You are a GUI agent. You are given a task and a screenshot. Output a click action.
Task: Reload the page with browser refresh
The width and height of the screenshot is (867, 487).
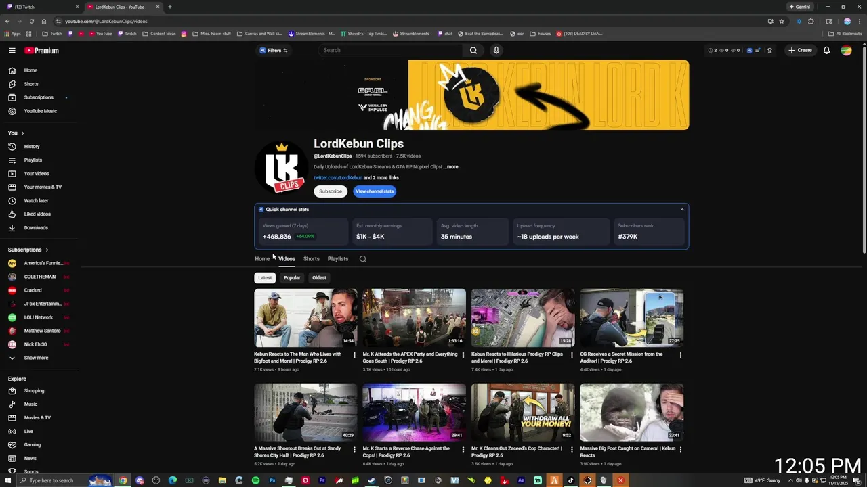(31, 21)
